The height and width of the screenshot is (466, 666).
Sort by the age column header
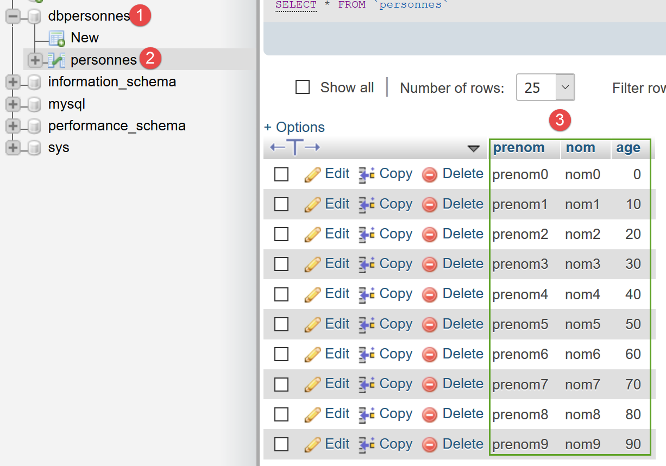coord(628,148)
